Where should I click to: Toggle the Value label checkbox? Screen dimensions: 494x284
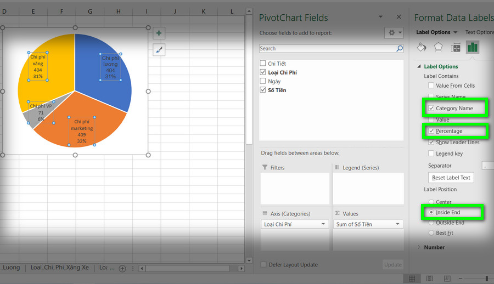(x=431, y=120)
